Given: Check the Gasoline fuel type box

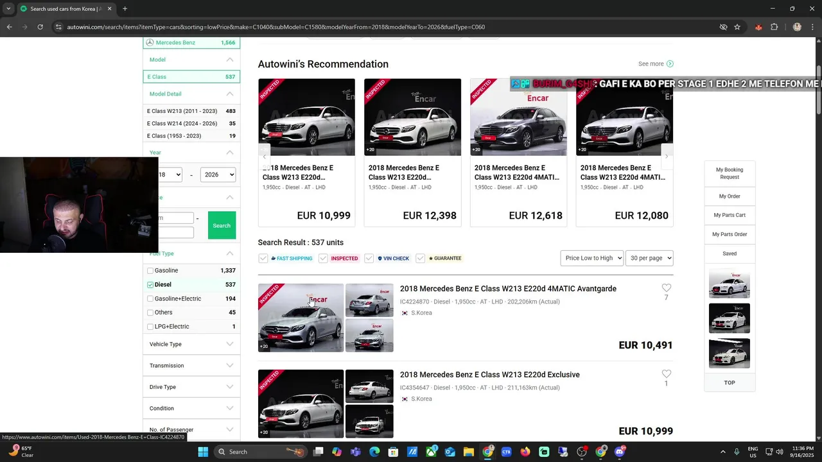Looking at the screenshot, I should pyautogui.click(x=150, y=271).
